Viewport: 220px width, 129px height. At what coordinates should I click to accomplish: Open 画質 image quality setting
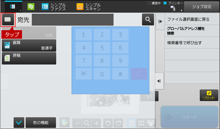click(x=29, y=46)
